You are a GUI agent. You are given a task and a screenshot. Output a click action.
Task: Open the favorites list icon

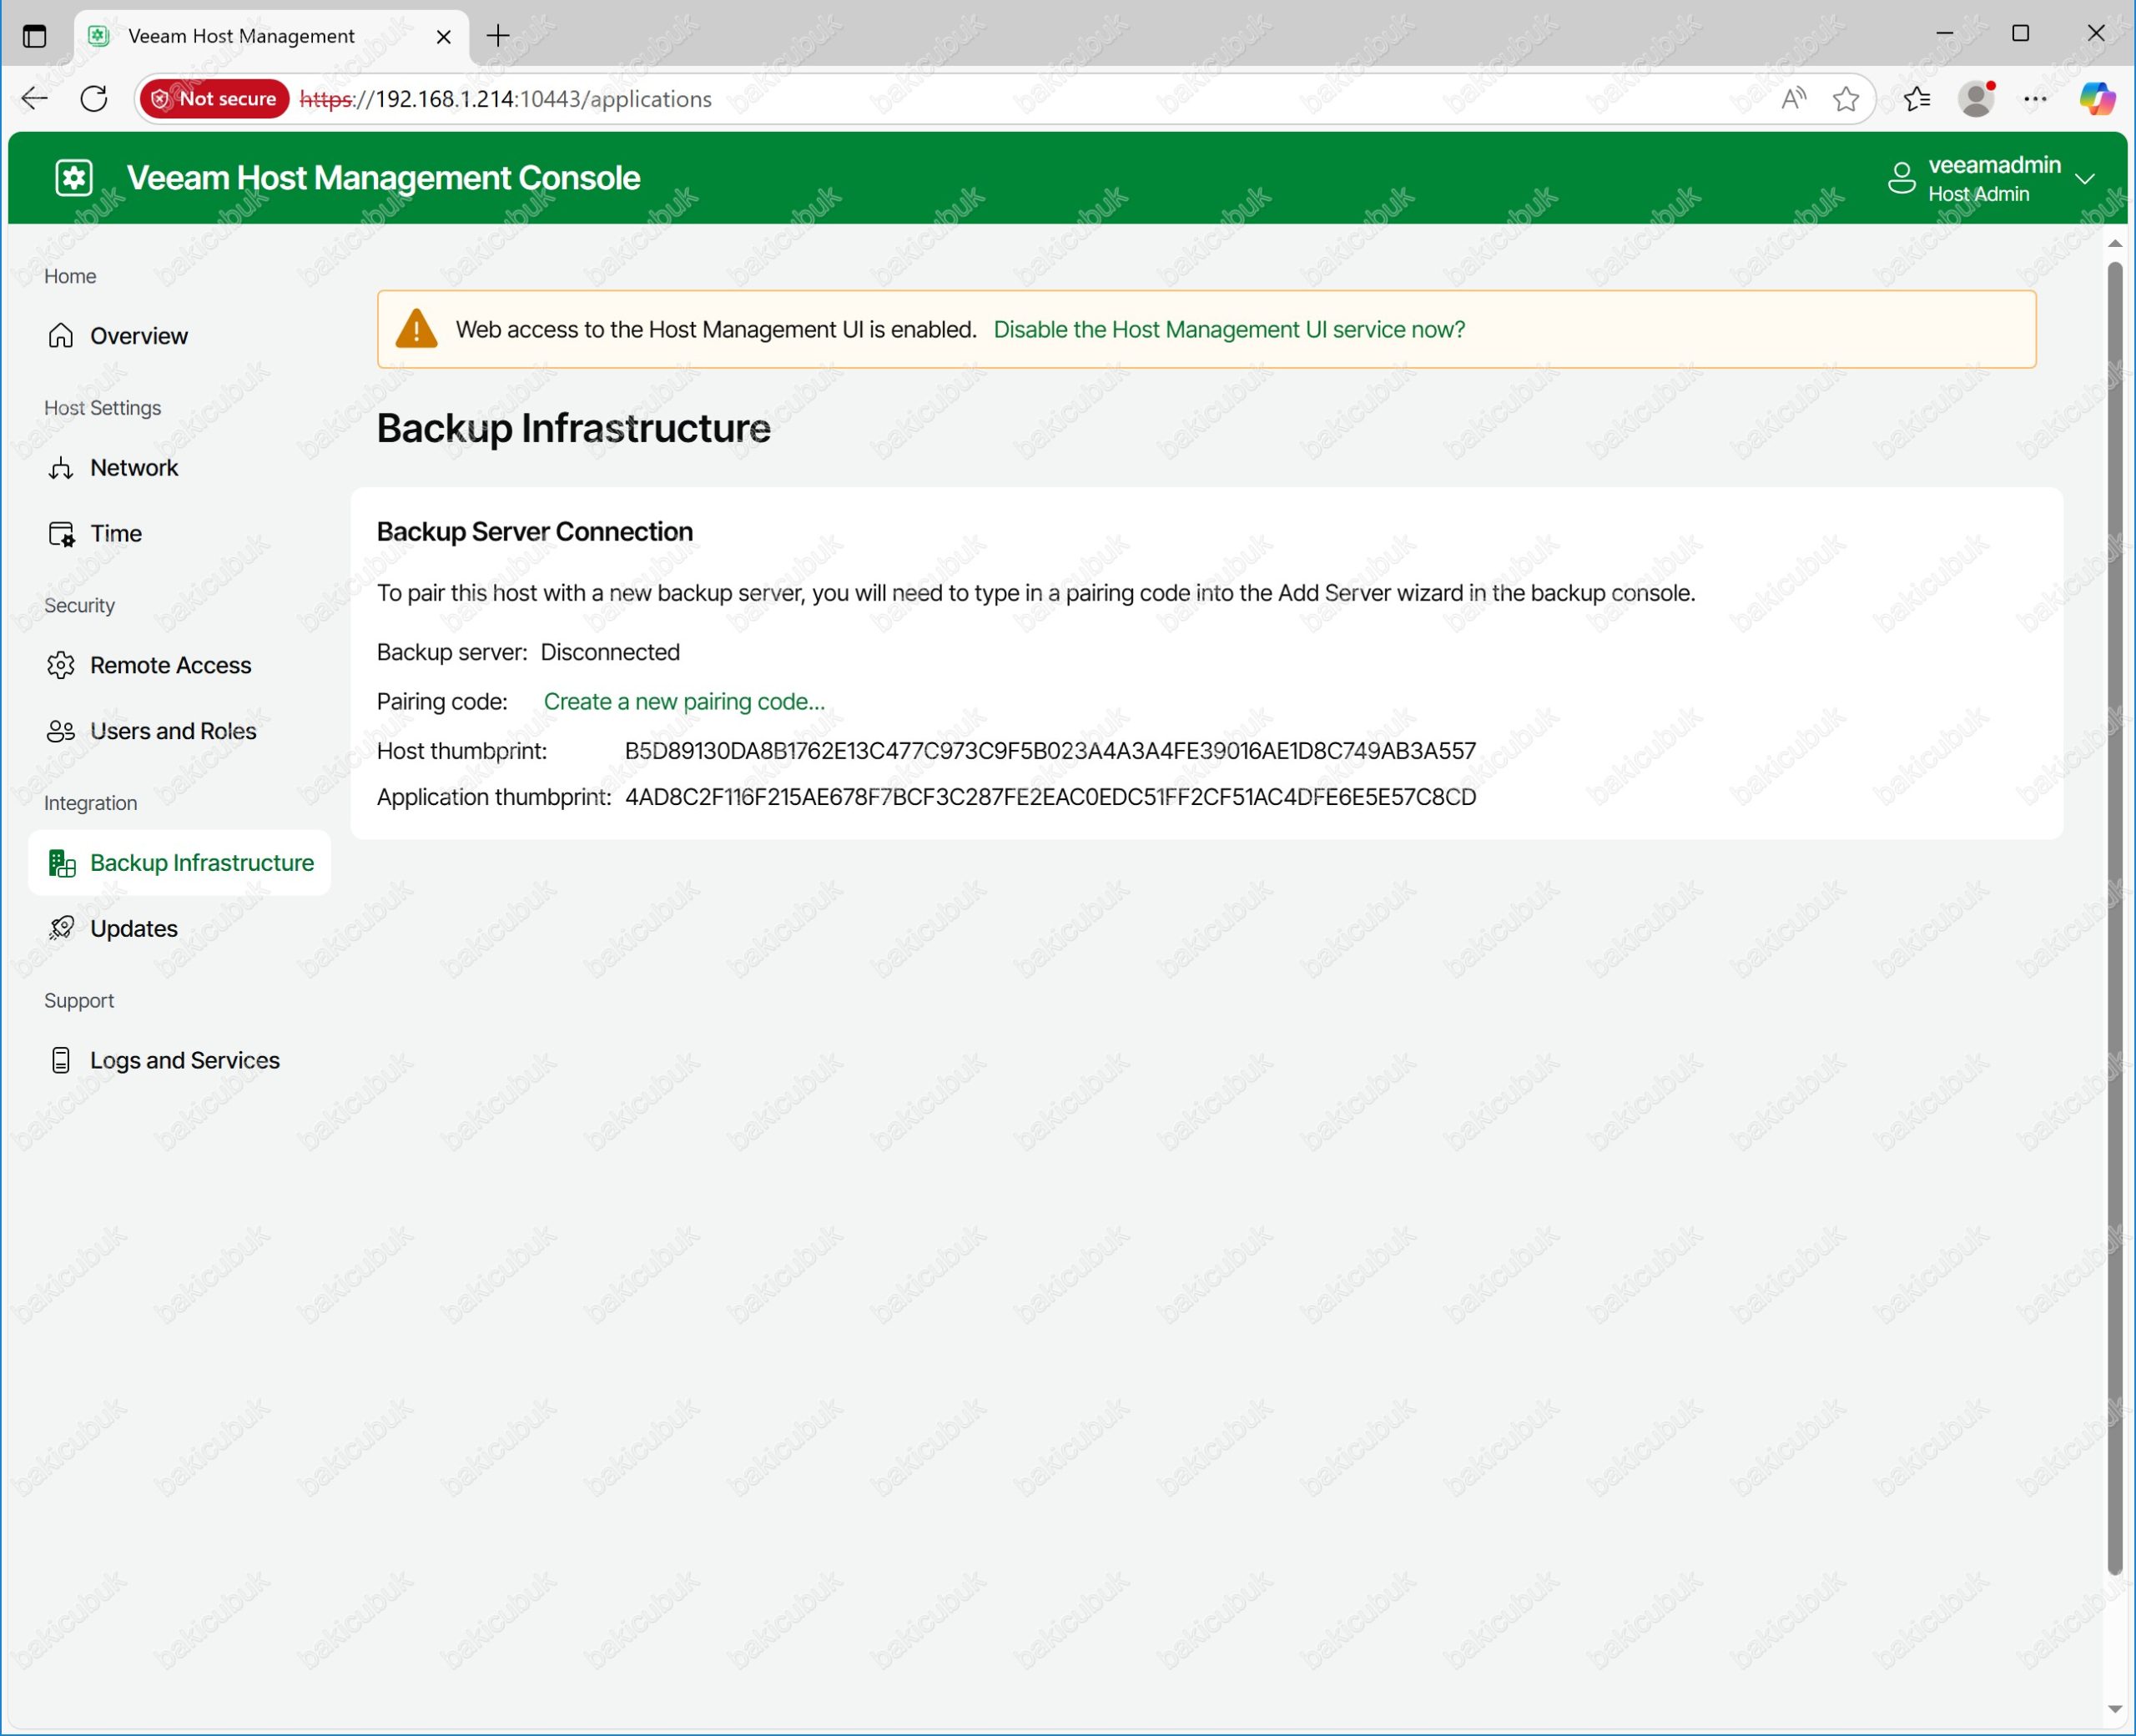point(1916,98)
